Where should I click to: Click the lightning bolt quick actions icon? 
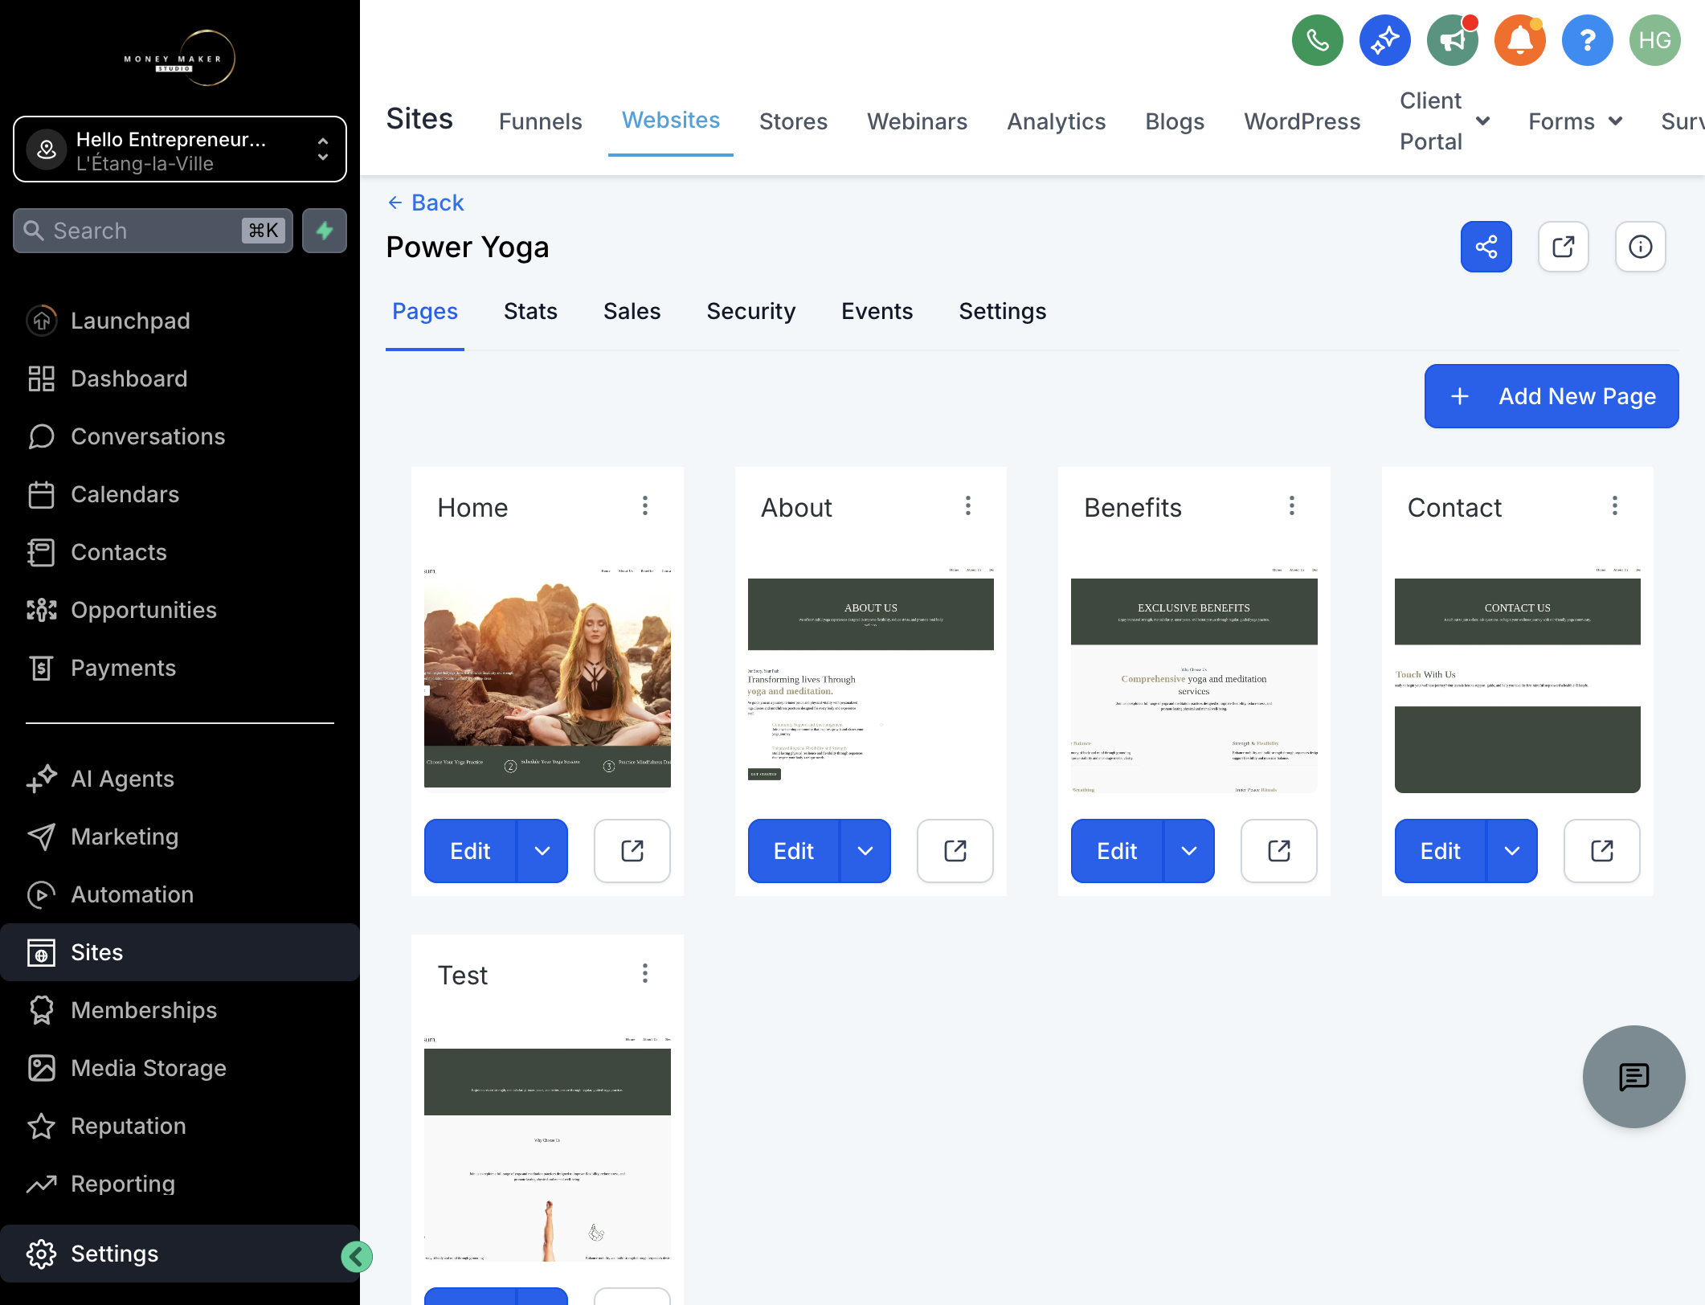click(x=325, y=231)
